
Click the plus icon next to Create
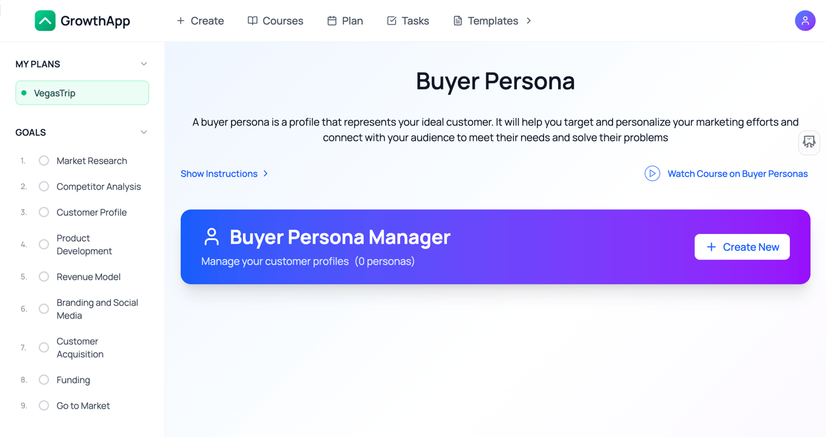pos(180,21)
